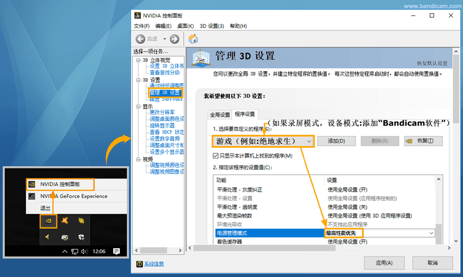This screenshot has height=277, width=463.
Task: Select the 平滑处理 - 灰度纠正 row
Action: click(x=325, y=190)
